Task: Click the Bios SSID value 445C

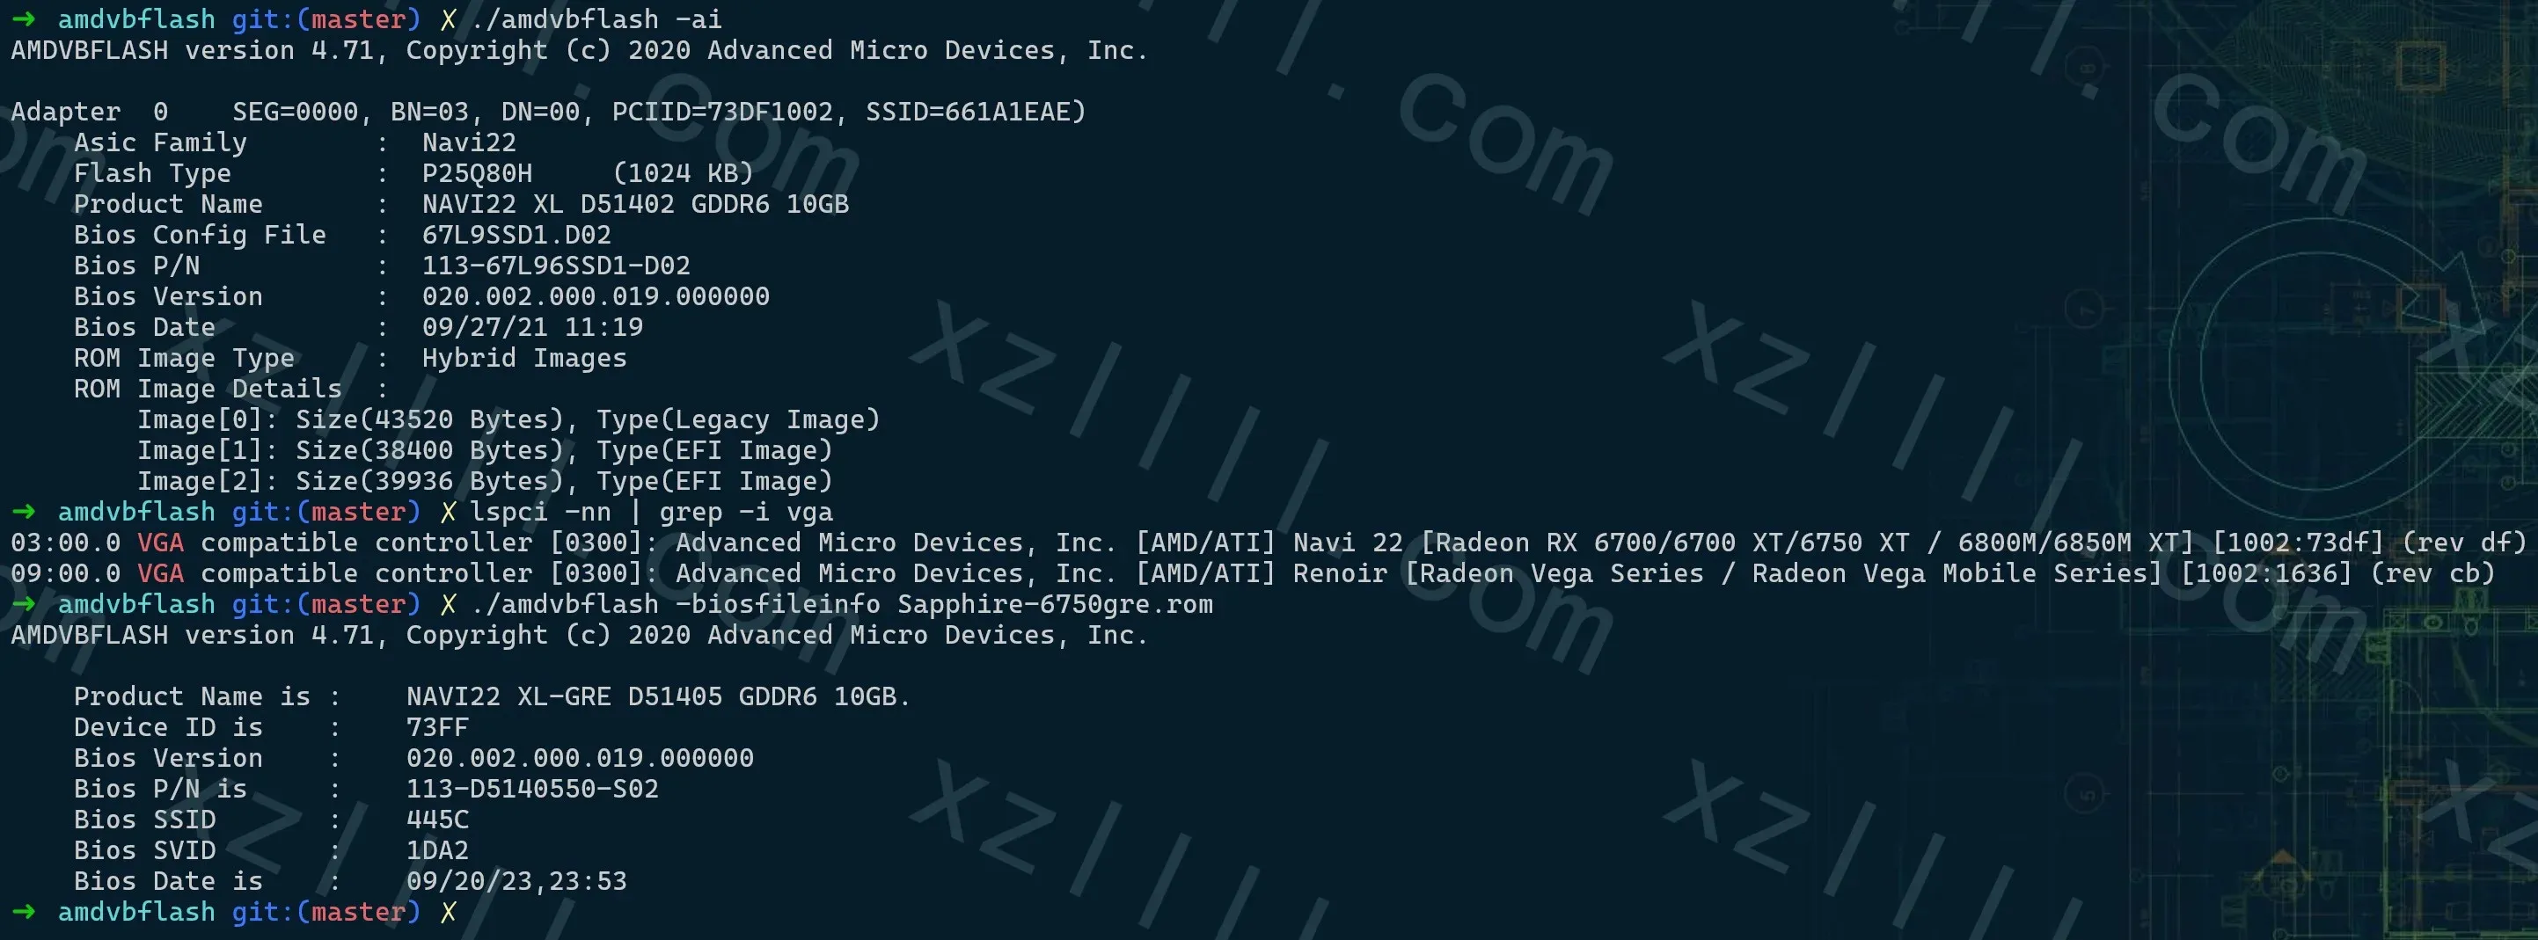Action: (x=437, y=819)
